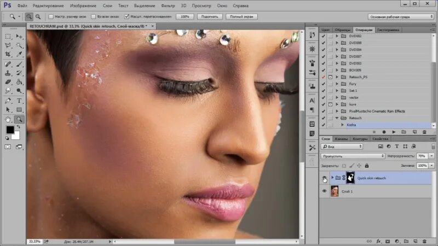
Task: Select the Brush tool
Action: (x=19, y=64)
